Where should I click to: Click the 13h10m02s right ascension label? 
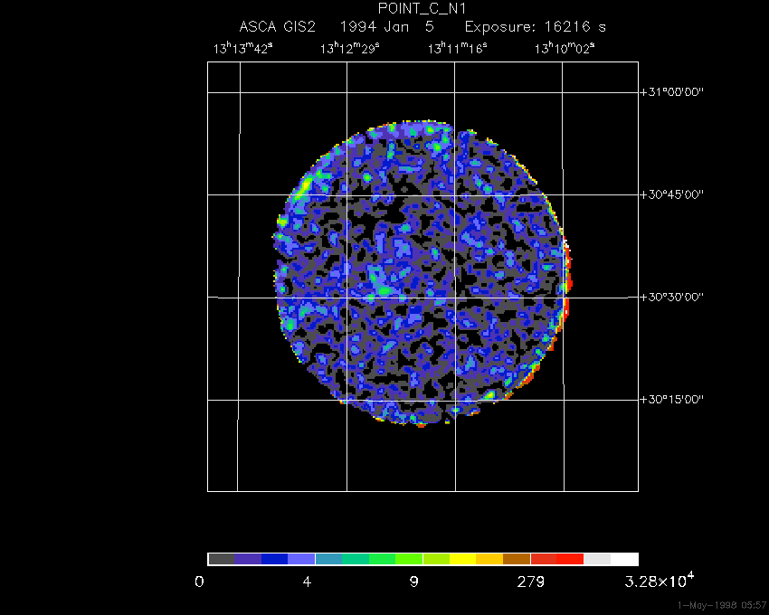point(565,49)
